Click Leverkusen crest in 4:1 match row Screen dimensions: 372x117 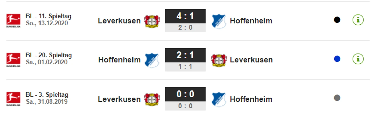(152, 21)
